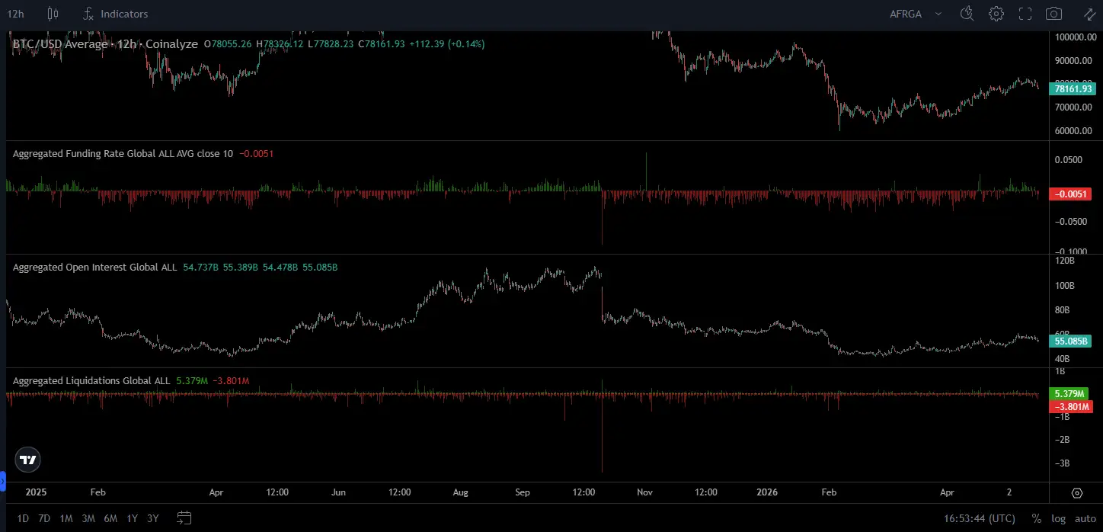Open quick search with the lightning magnifier icon
The width and height of the screenshot is (1103, 532).
[967, 14]
